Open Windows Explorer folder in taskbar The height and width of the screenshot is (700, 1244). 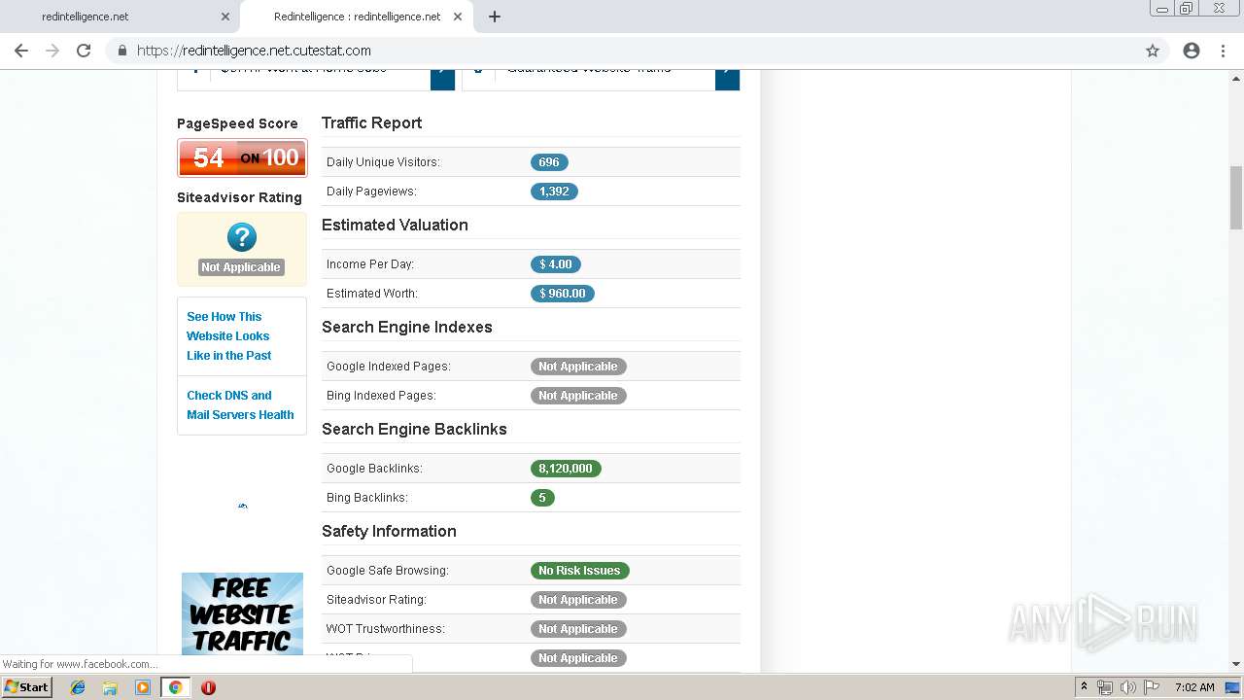[x=110, y=687]
